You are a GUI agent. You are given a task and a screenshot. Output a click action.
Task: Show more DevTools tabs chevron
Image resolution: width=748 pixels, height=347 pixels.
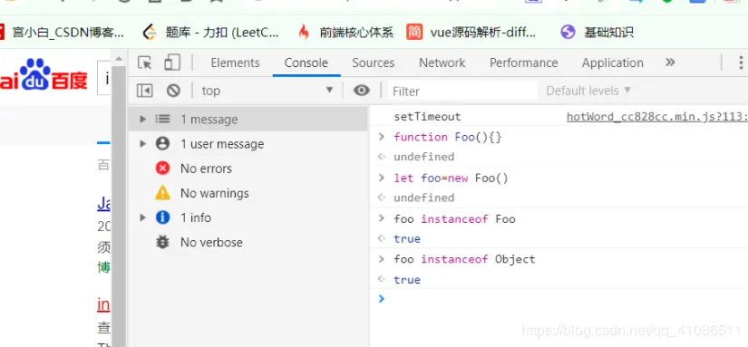670,63
